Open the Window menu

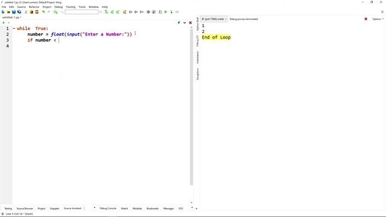(93, 7)
